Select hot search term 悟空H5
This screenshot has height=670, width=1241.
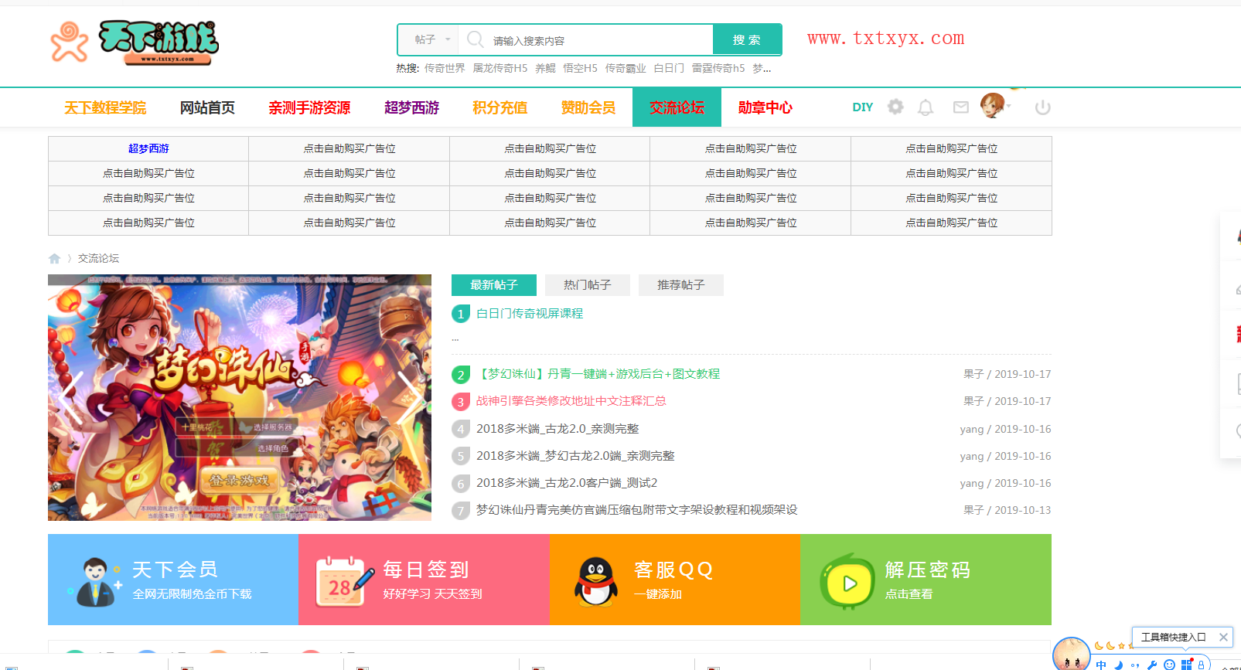(580, 68)
